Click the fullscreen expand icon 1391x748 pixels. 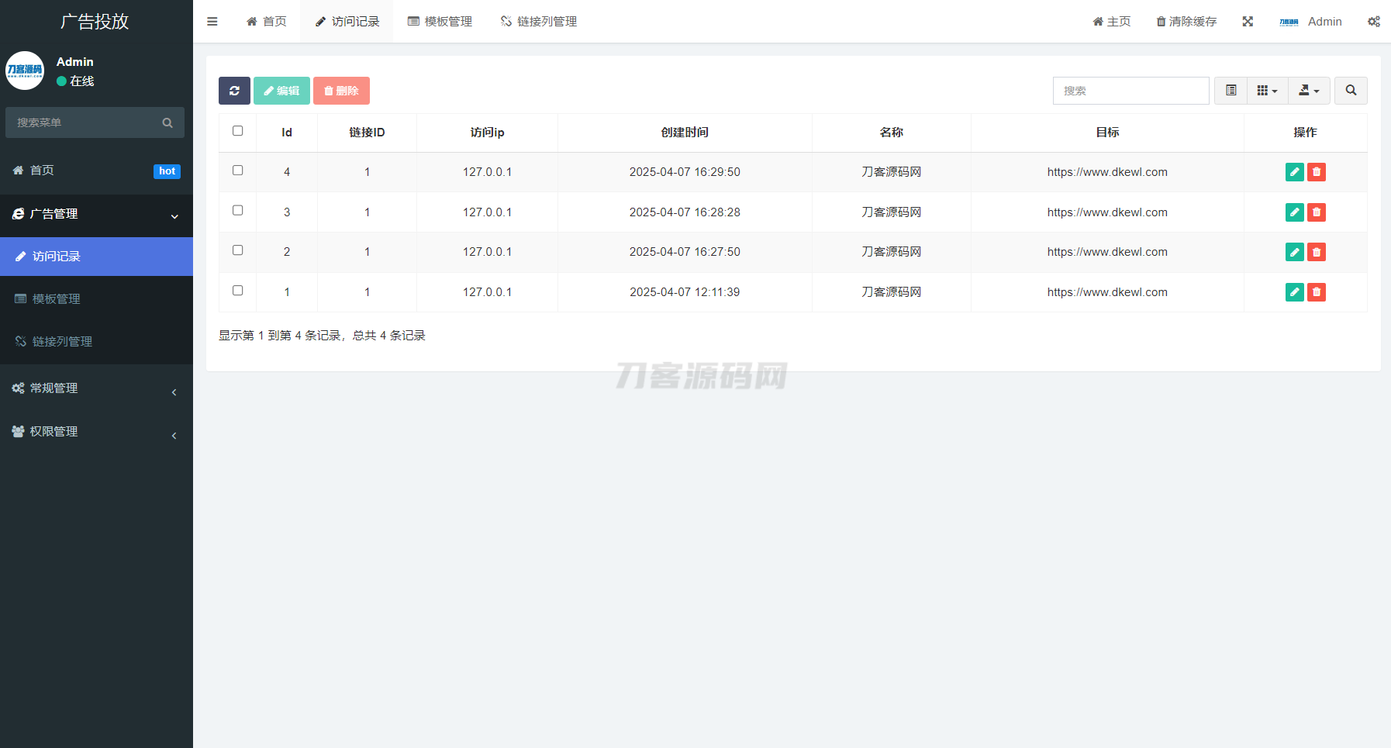coord(1248,22)
